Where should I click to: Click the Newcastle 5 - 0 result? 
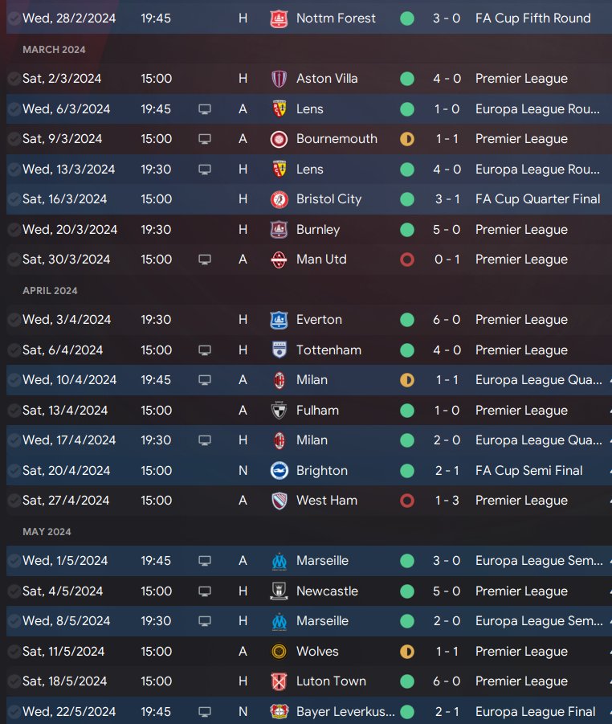[x=447, y=591]
